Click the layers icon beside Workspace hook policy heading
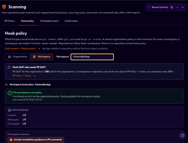The width and height of the screenshot is (188, 143). click(x=6, y=85)
